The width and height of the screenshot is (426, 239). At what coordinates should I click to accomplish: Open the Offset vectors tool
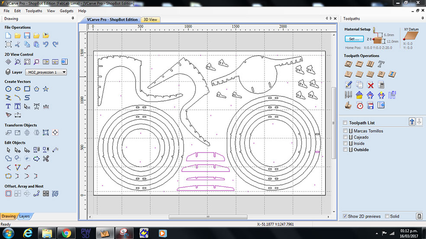pyautogui.click(x=8, y=194)
